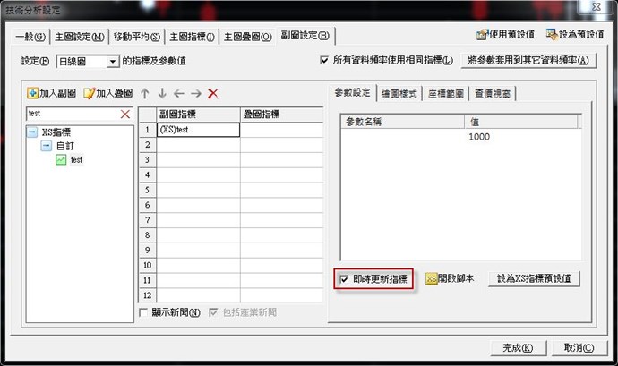Select the 參數設定 sub-tab
The width and height of the screenshot is (618, 366).
pos(352,92)
